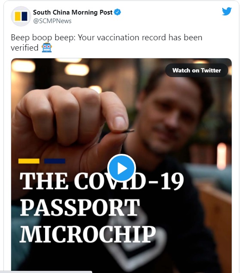Click the horizontal scrollbar at the bottom edge

tap(46, 272)
